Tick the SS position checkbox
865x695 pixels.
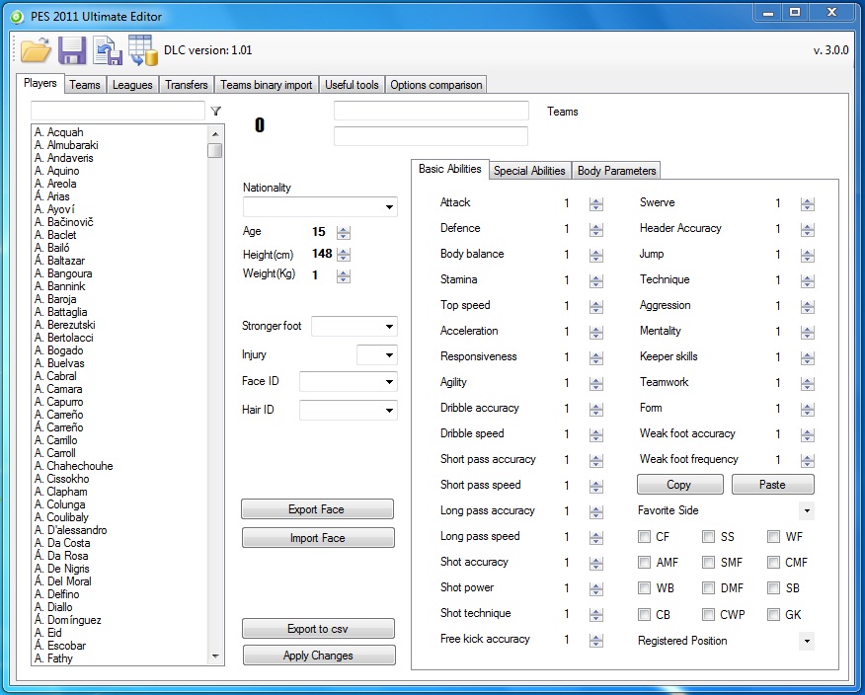tap(708, 537)
